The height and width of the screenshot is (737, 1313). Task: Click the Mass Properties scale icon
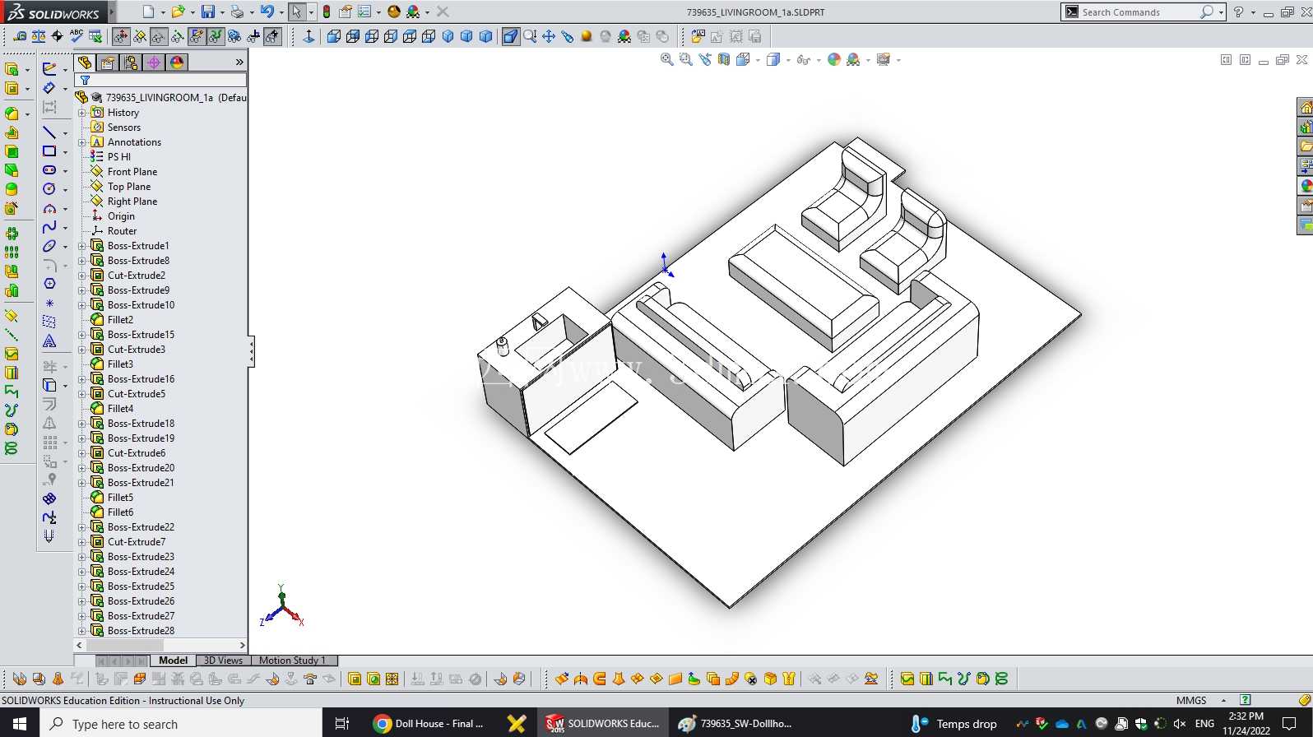(39, 35)
